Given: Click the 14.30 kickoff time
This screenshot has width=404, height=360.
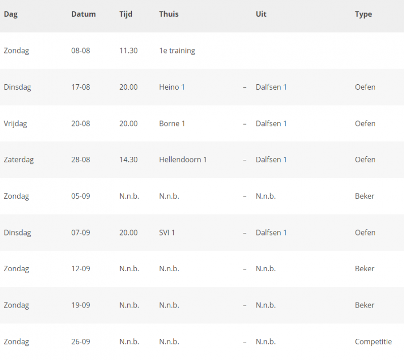Looking at the screenshot, I should [128, 160].
